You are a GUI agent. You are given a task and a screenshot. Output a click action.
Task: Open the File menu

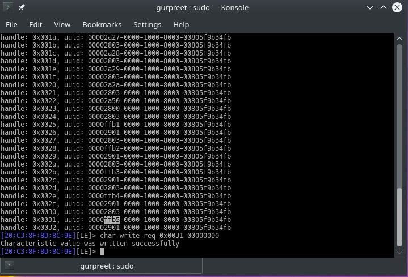[11, 25]
